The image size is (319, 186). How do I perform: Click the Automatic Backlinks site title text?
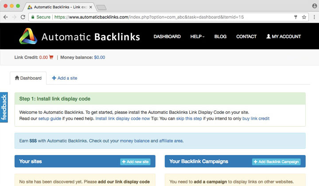point(91,37)
